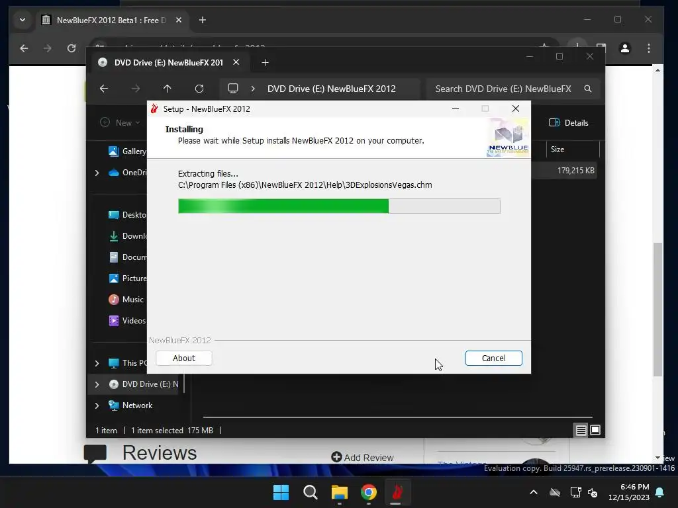
Task: Go back in File Explorer
Action: pos(104,89)
